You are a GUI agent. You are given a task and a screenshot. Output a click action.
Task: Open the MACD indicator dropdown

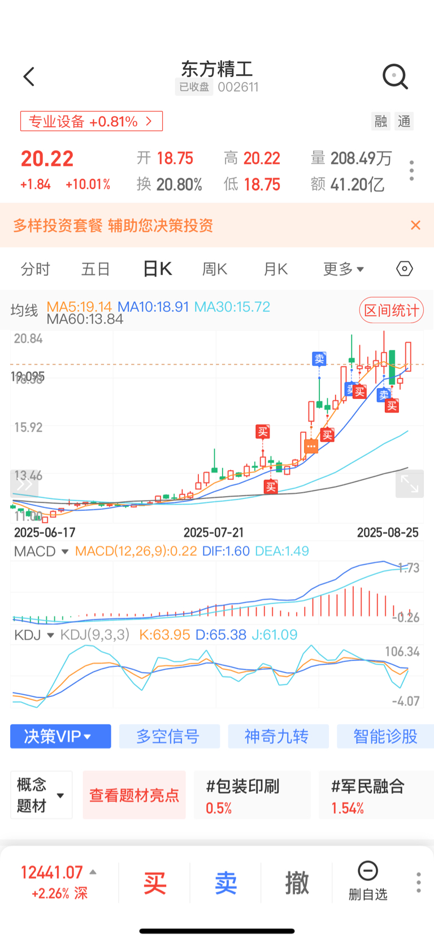(x=41, y=551)
